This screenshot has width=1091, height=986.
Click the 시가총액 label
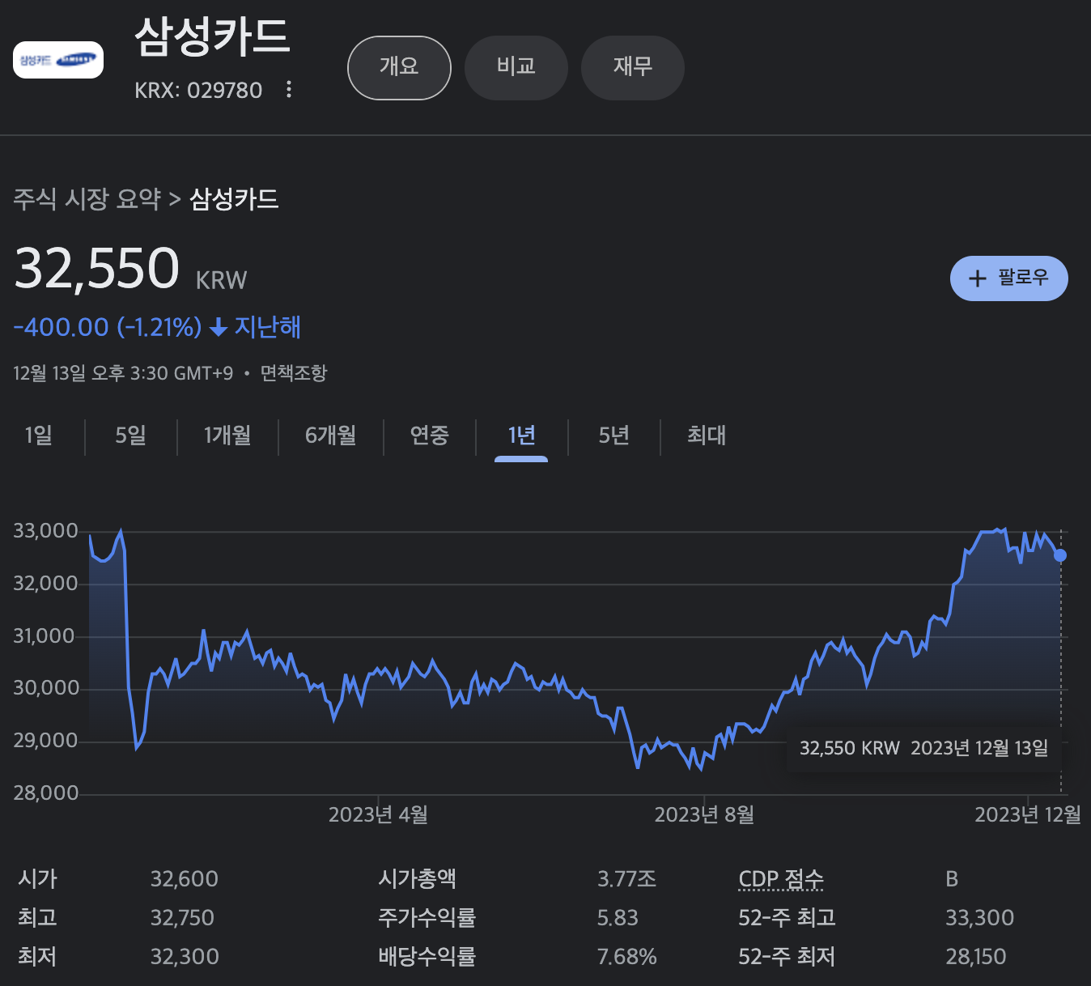pyautogui.click(x=417, y=879)
